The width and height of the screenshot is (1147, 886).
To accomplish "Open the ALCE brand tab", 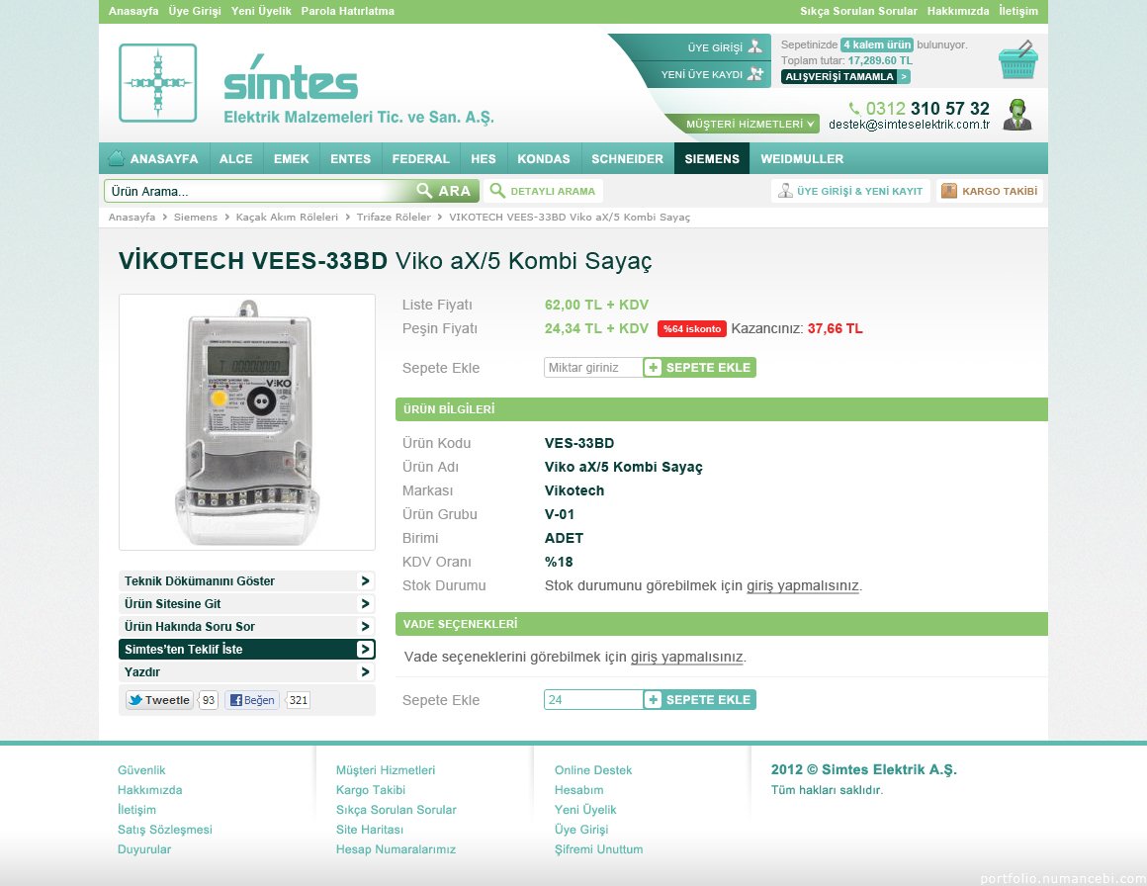I will (235, 159).
